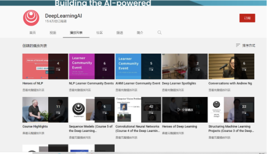Click the Sequence Models thumbnail image
This screenshot has height=154, width=267.
[x=92, y=110]
